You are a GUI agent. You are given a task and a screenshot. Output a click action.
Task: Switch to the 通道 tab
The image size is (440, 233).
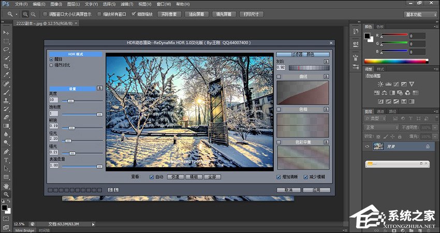[380, 111]
